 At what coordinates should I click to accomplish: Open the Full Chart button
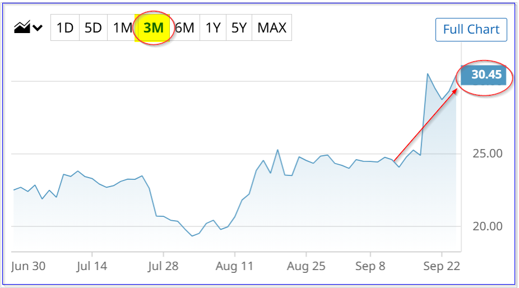click(471, 30)
